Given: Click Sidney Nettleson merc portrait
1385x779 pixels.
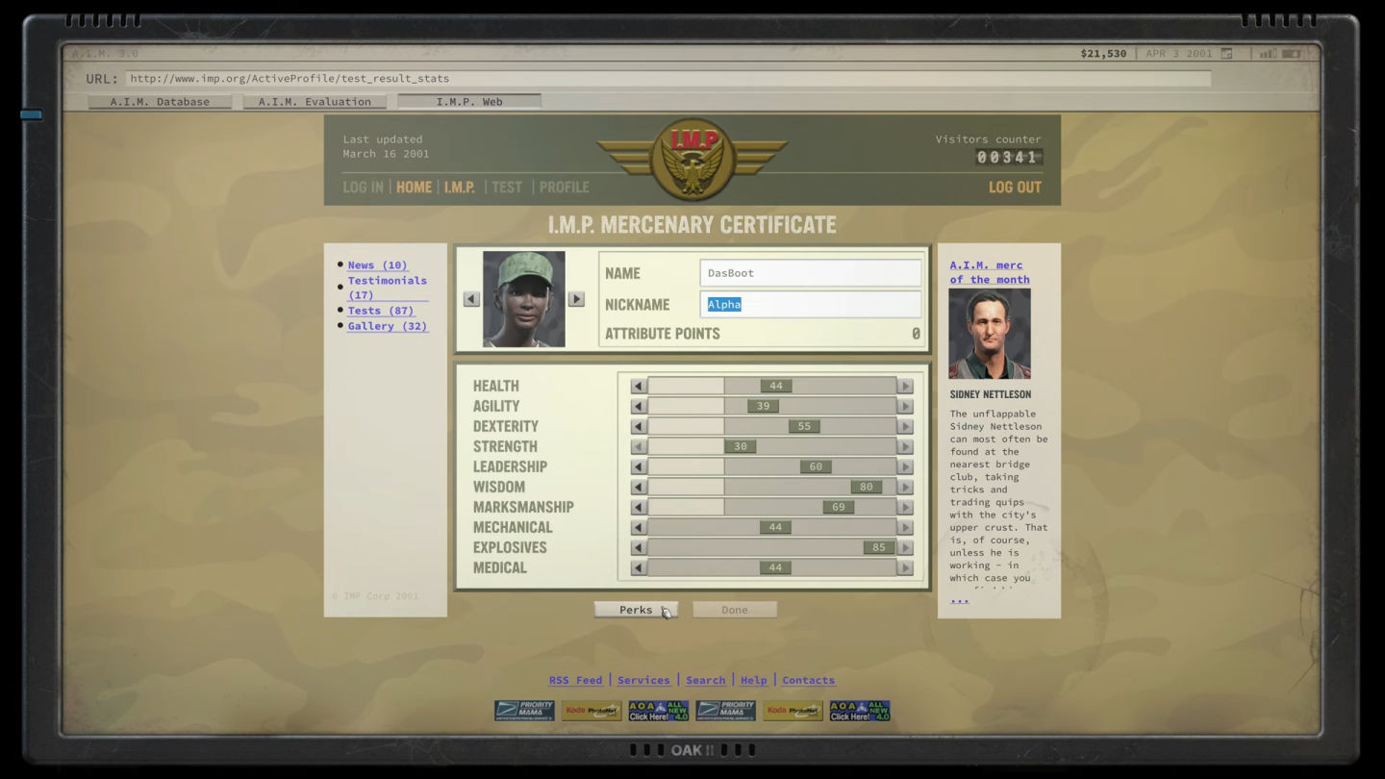Looking at the screenshot, I should [989, 334].
